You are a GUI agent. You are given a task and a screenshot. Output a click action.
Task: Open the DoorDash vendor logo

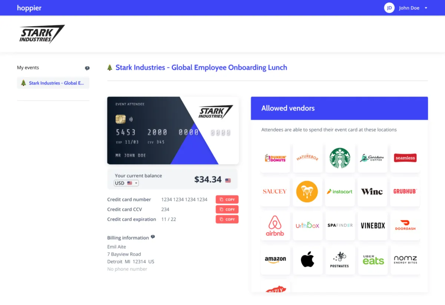[x=405, y=225]
